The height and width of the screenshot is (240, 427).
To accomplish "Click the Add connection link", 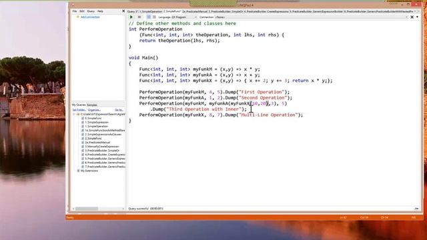I will click(x=90, y=17).
